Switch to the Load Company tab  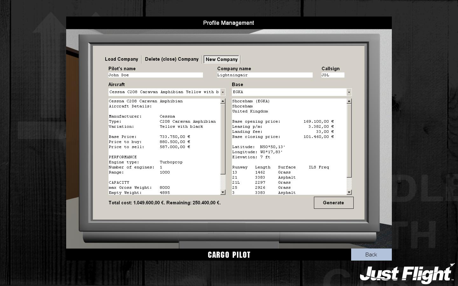click(x=121, y=59)
